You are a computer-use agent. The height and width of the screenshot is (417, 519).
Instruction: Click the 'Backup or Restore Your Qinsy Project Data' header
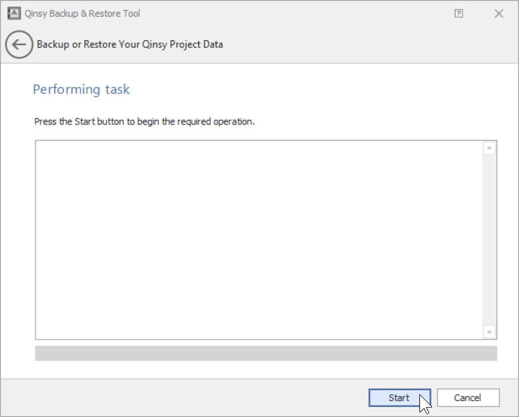(x=130, y=45)
